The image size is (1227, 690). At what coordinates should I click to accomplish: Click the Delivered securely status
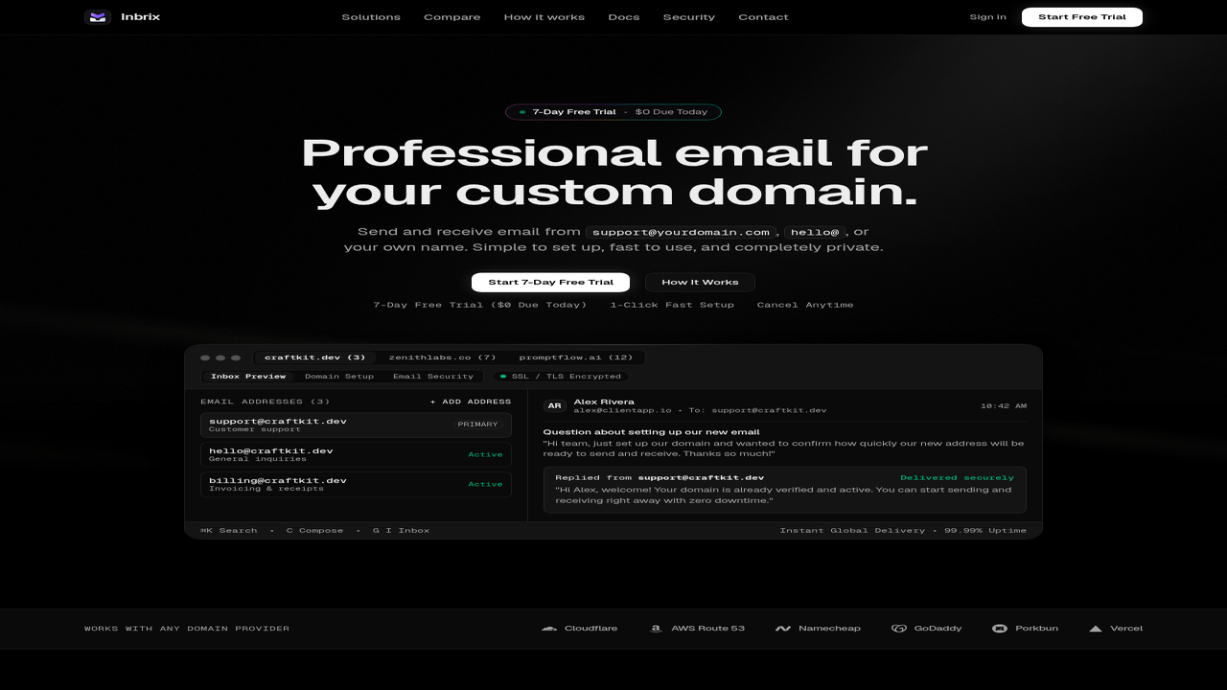click(957, 477)
